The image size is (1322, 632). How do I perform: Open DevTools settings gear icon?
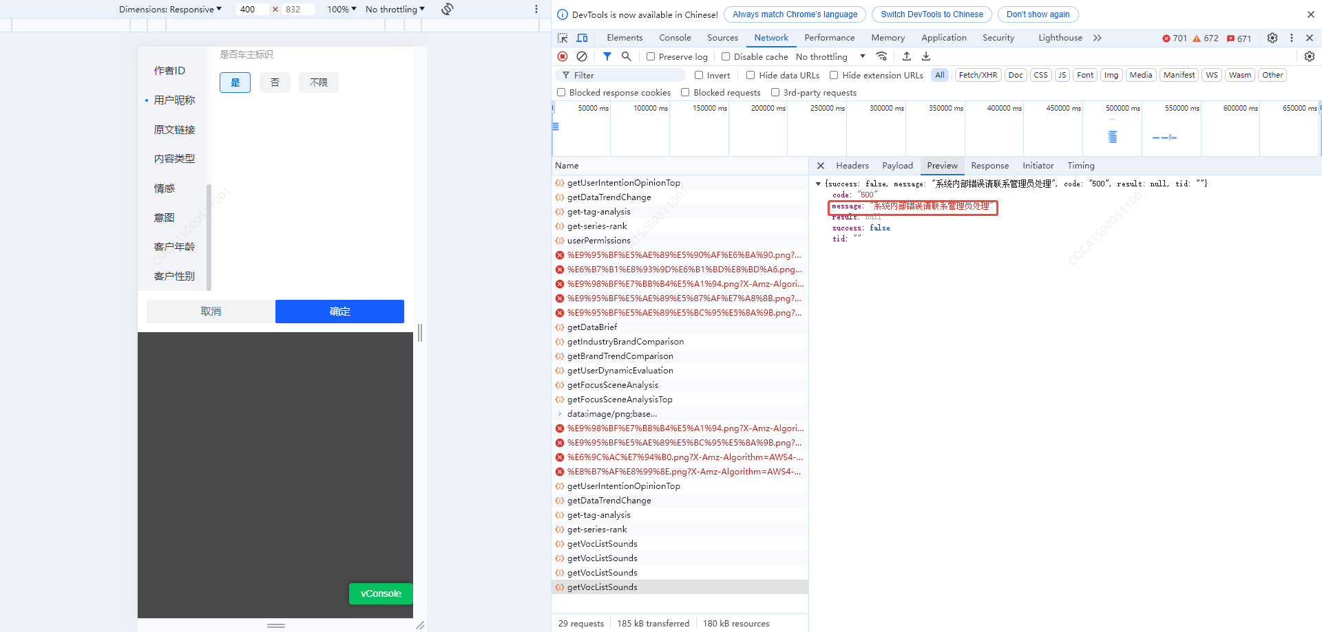(1272, 38)
